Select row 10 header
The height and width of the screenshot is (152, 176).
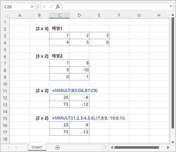click(x=5, y=84)
